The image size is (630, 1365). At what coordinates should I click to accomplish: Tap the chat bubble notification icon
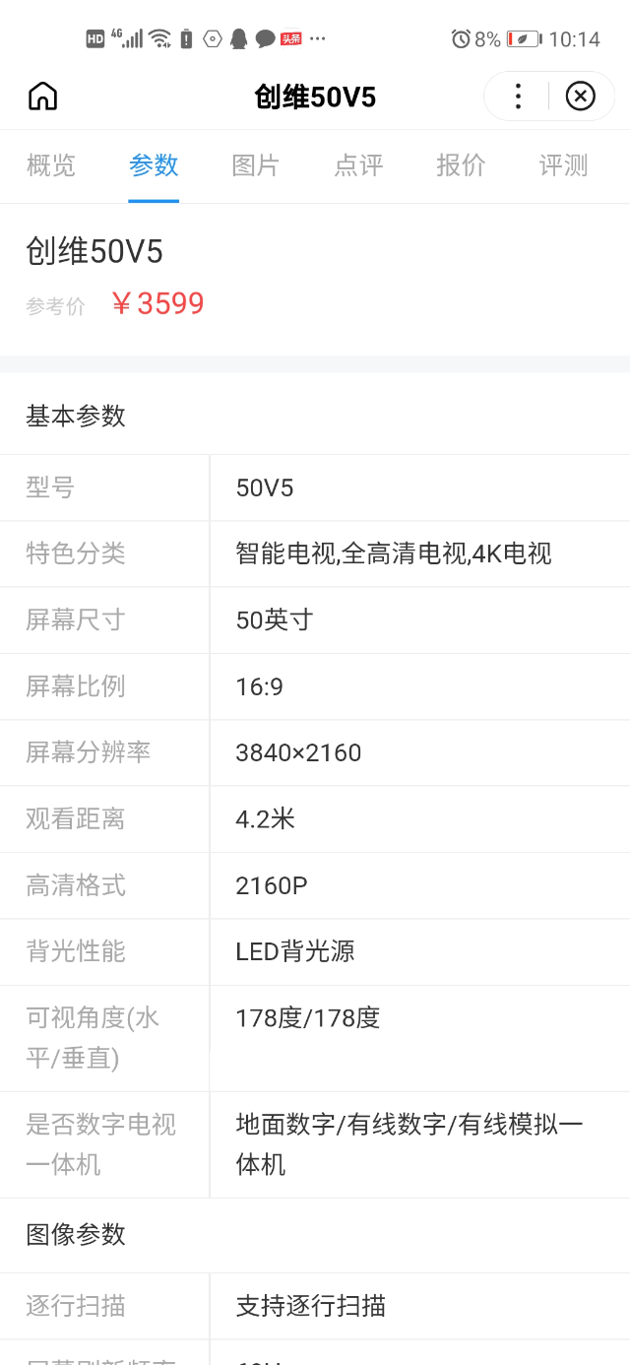point(265,39)
